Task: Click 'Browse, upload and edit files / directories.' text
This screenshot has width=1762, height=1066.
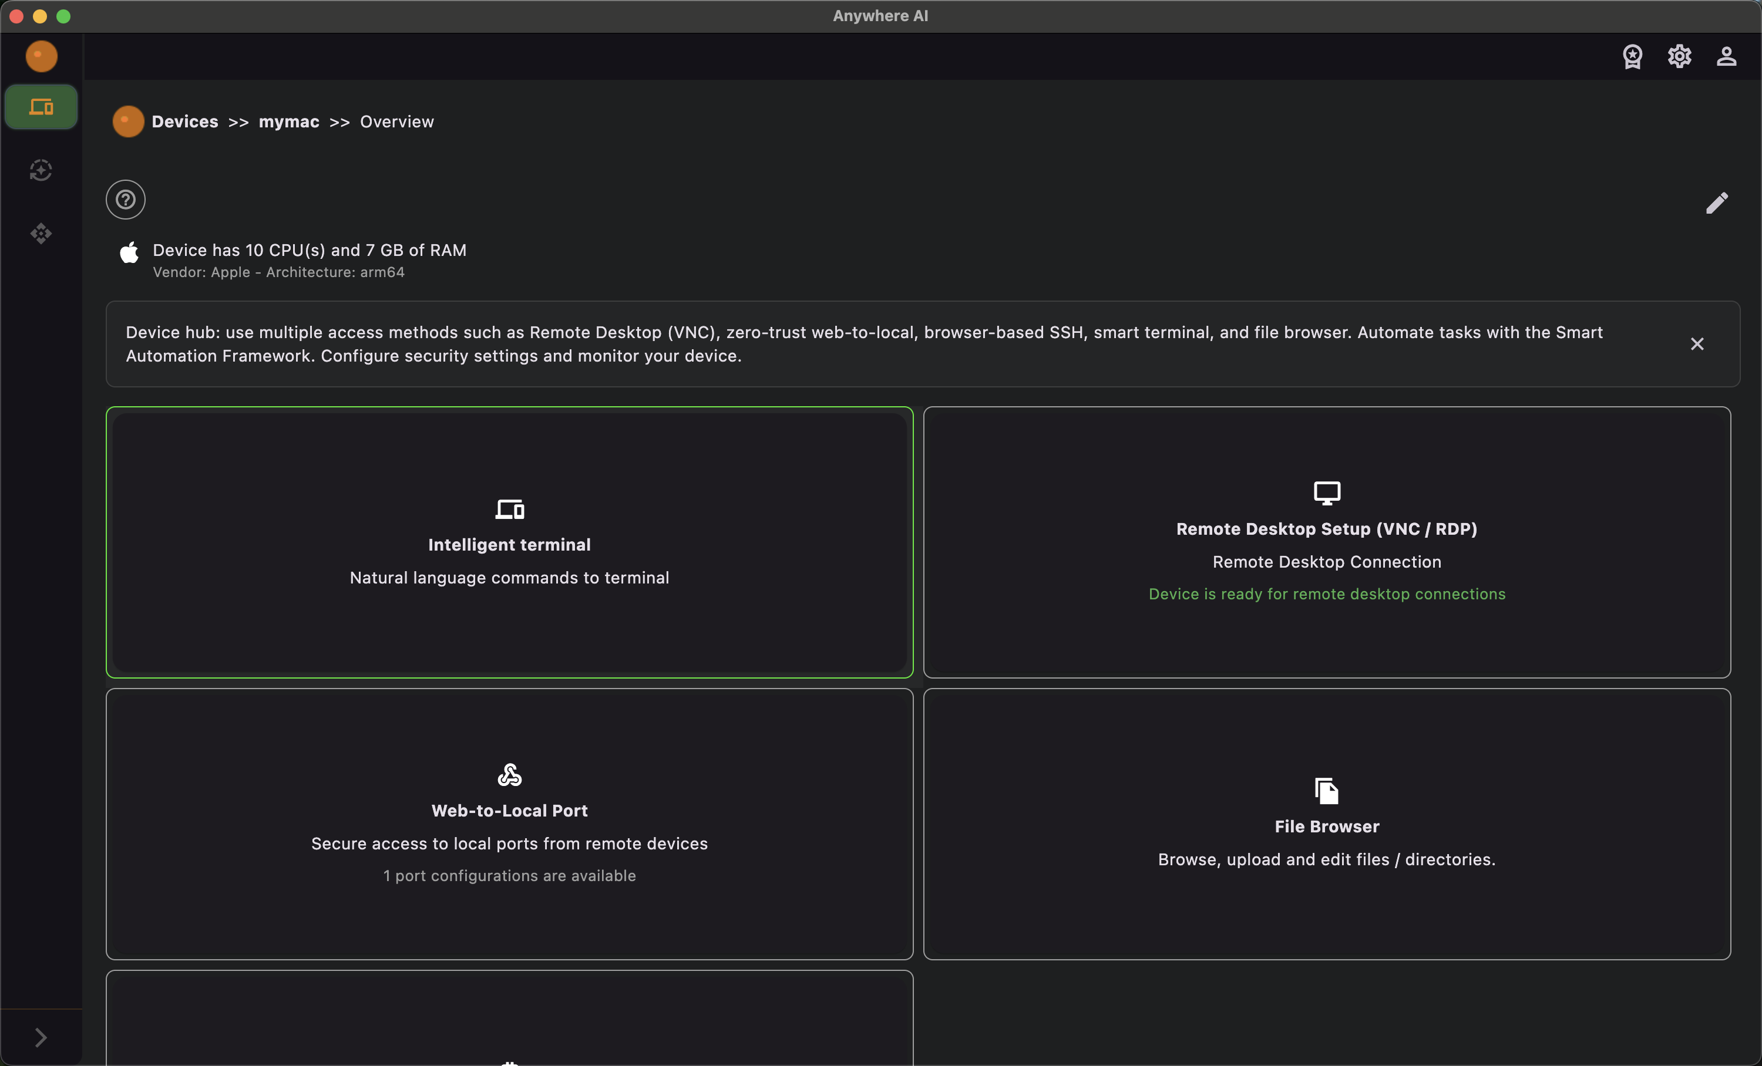Action: point(1327,859)
